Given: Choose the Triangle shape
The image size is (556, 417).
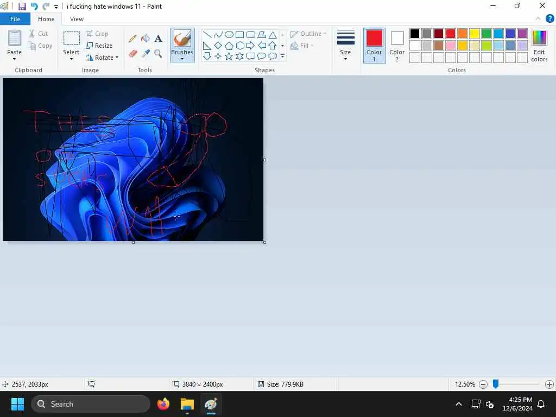Looking at the screenshot, I should [273, 34].
